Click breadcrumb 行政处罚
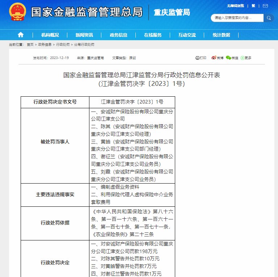Image resolution: width=278 pixels, height=277 pixels. (63, 45)
